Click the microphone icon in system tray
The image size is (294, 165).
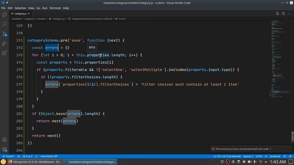(x=255, y=162)
